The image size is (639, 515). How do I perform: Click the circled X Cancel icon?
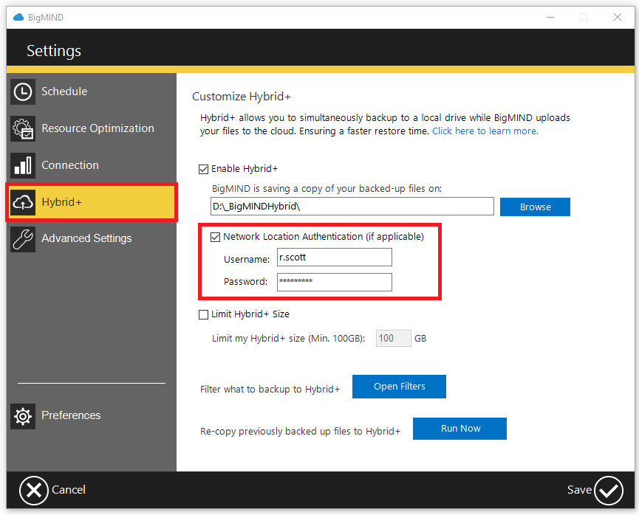point(34,490)
